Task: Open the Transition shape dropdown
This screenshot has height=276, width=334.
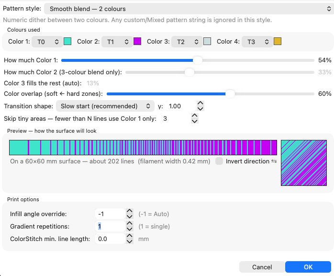Action: click(x=105, y=106)
